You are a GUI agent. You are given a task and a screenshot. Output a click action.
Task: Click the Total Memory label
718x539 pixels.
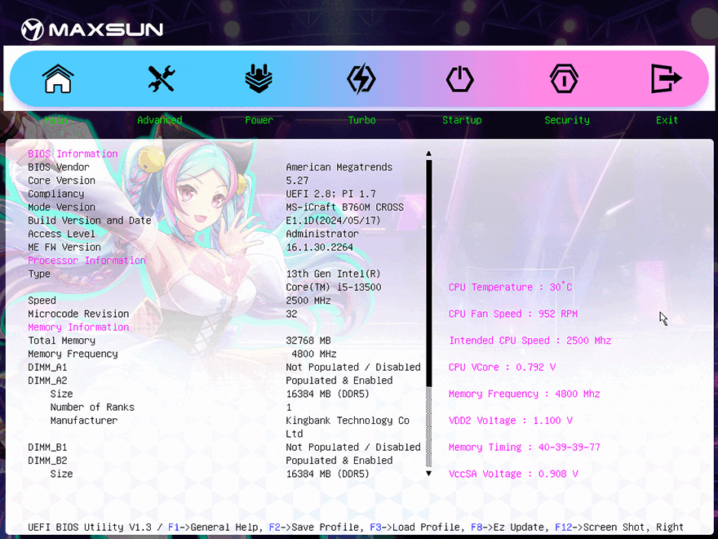point(61,341)
